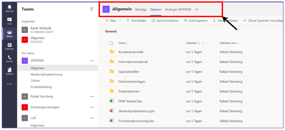Click the Kundenpotentiale folder icon
Viewport: 285px width, 130px height.
point(112,52)
